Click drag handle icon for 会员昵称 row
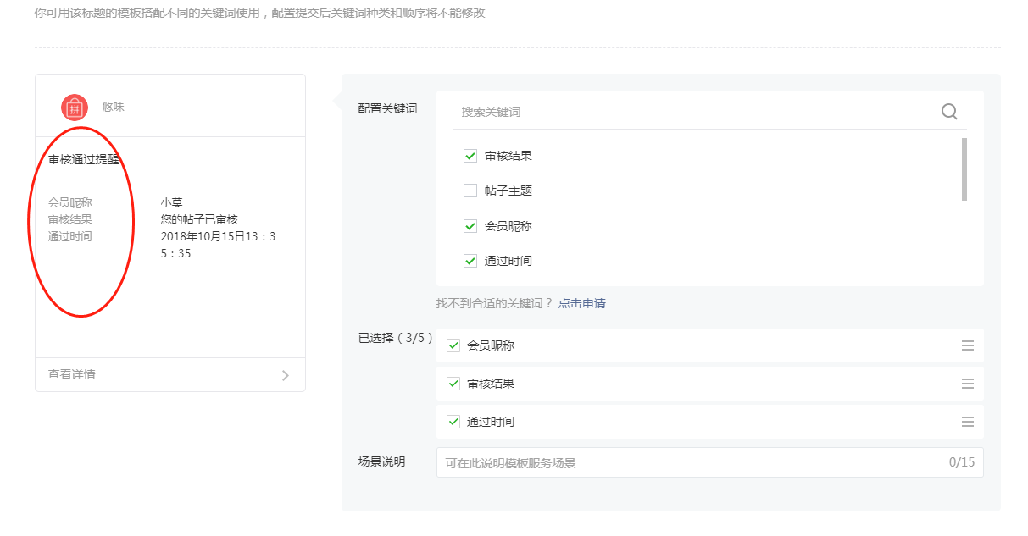The height and width of the screenshot is (536, 1028). (967, 345)
